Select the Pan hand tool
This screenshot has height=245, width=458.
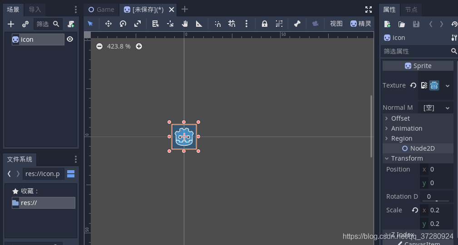pos(185,24)
